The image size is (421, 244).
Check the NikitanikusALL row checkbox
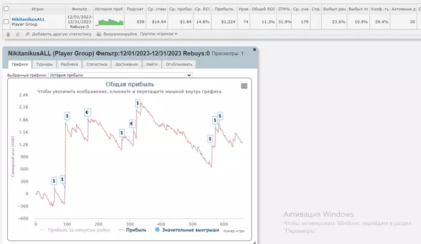tap(6, 22)
